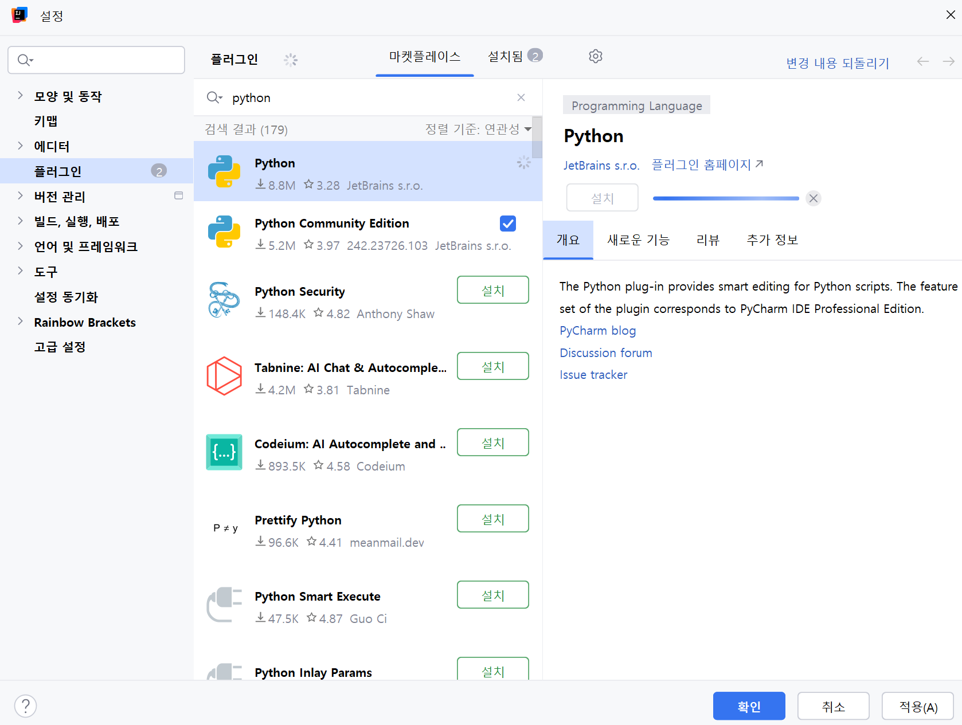Open the PyCharm blog link
The height and width of the screenshot is (725, 962).
597,331
